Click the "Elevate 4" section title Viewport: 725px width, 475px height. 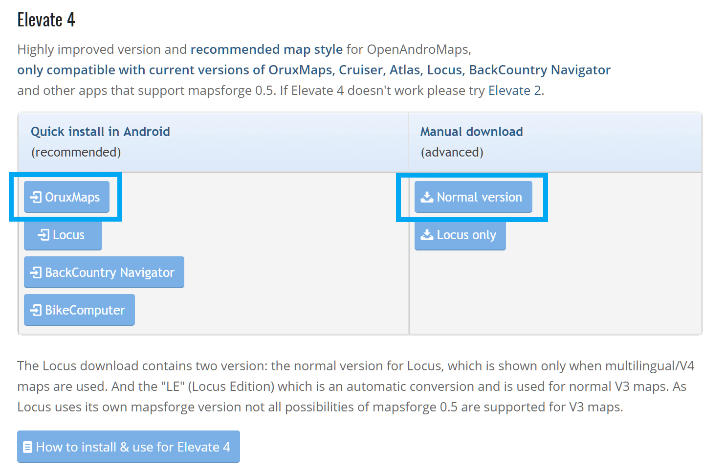[x=46, y=20]
